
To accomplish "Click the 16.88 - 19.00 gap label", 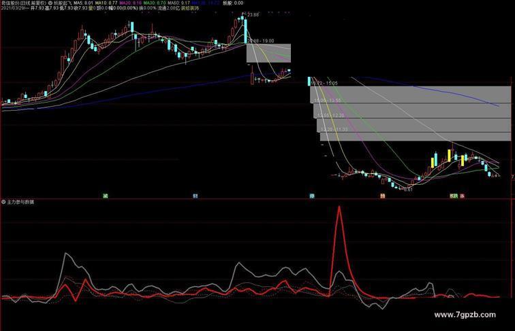I will pos(261,41).
